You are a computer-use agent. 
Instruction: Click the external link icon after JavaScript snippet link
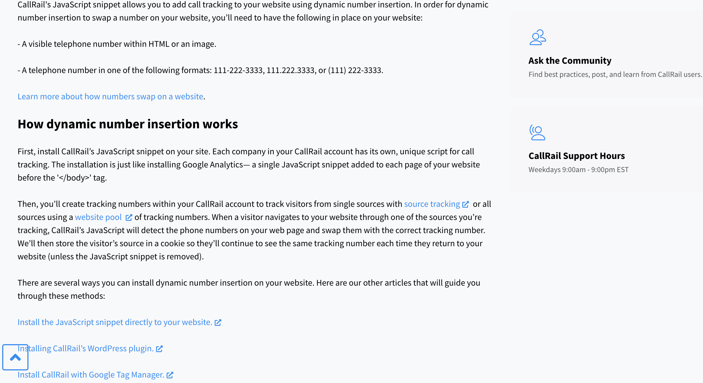pos(218,322)
